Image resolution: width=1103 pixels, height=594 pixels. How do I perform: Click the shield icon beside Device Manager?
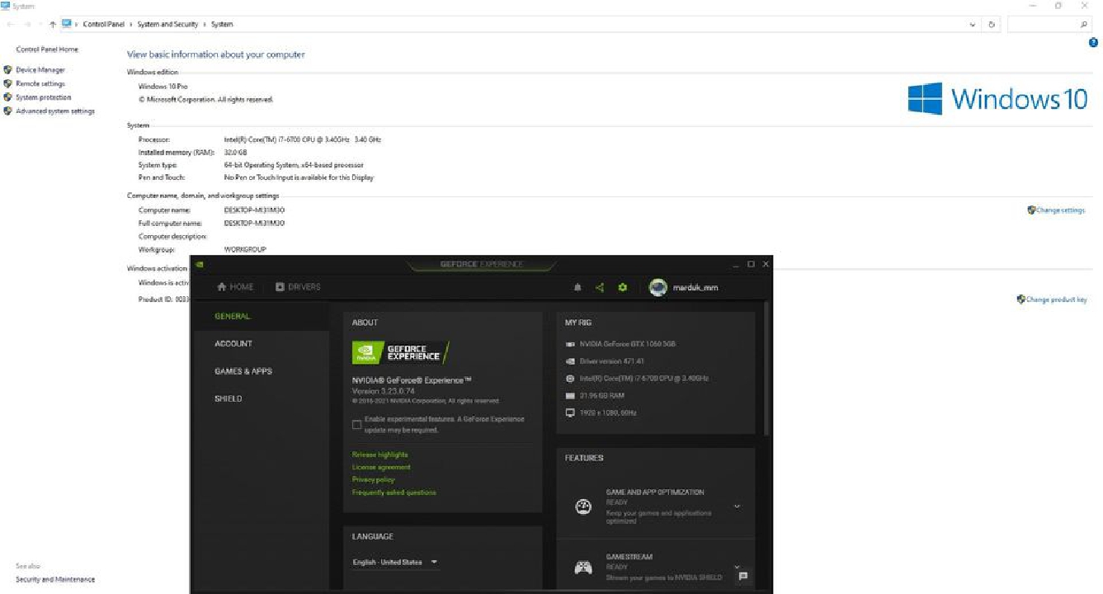tap(8, 70)
